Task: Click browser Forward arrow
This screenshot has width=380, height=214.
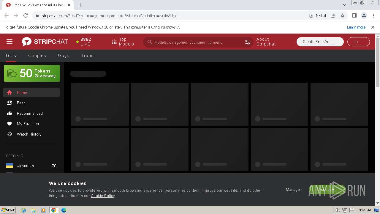Action: [16, 16]
